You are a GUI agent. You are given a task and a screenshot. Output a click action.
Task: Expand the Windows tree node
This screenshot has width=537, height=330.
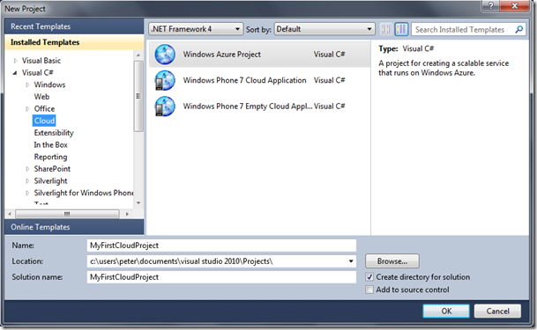(x=27, y=84)
